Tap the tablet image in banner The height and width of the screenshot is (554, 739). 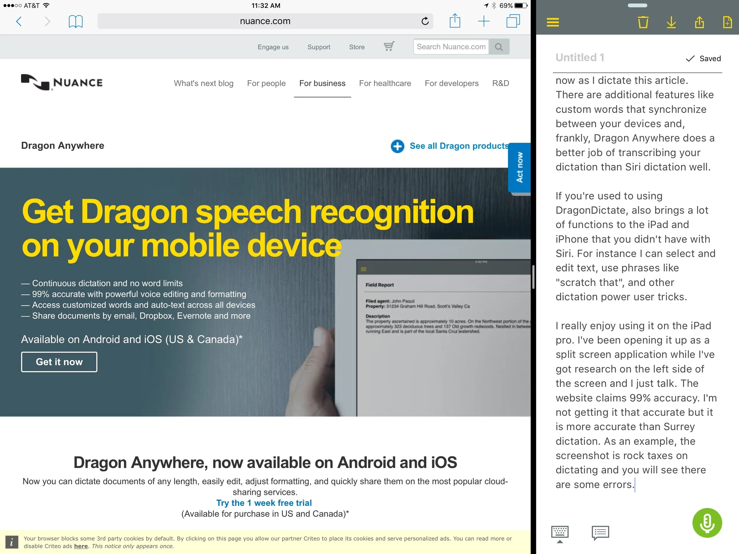(x=433, y=328)
